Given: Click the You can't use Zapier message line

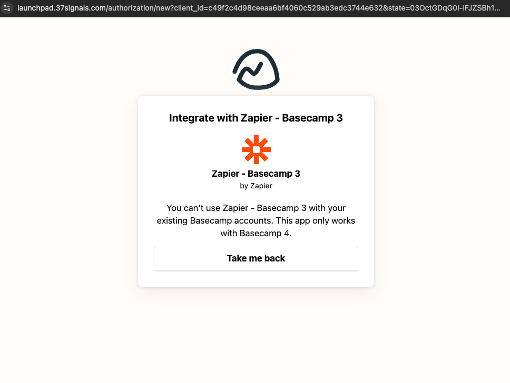Looking at the screenshot, I should tap(256, 208).
